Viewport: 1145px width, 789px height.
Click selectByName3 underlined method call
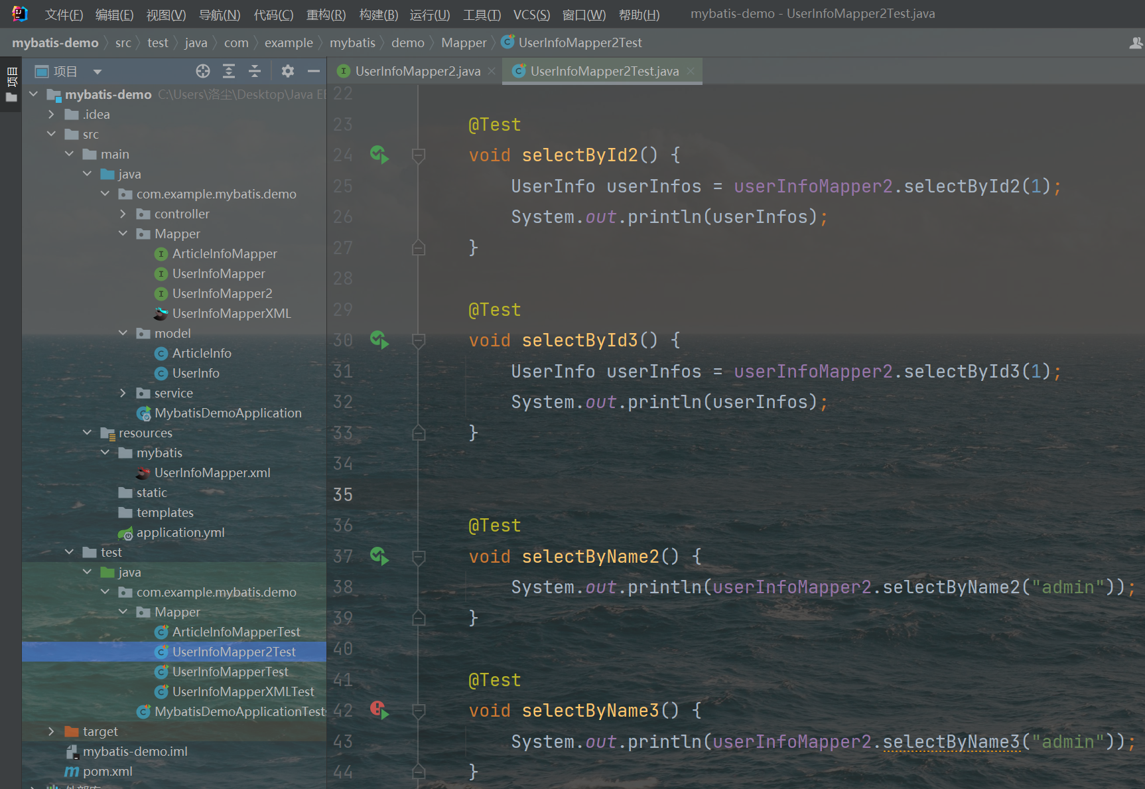click(951, 741)
